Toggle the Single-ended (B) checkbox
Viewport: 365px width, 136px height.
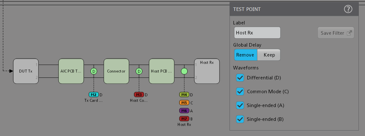[x=240, y=119]
